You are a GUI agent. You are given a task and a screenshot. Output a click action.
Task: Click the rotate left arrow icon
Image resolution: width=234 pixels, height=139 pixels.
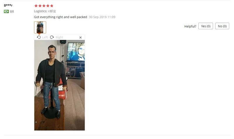[39, 37]
